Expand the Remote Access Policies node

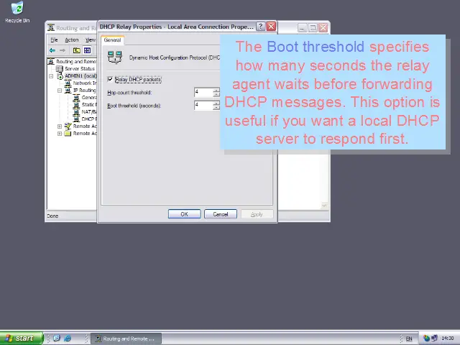click(x=60, y=126)
